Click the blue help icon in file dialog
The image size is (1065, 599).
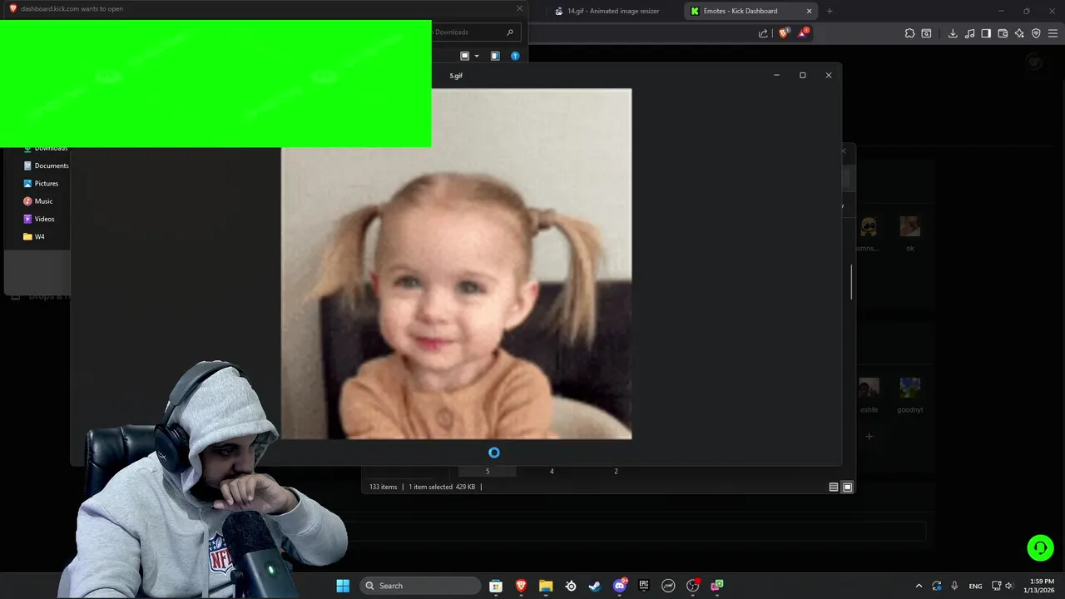(x=515, y=56)
